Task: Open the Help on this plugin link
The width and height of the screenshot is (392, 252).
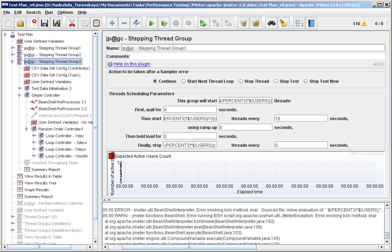Action: (132, 64)
